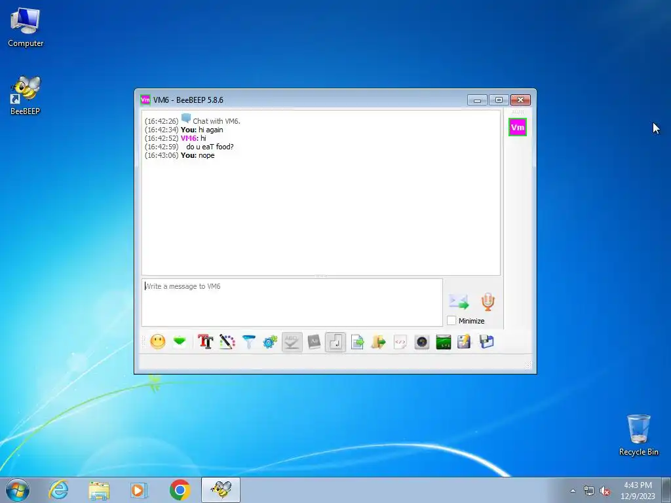Toggle the ABC spell checking button

pos(292,342)
